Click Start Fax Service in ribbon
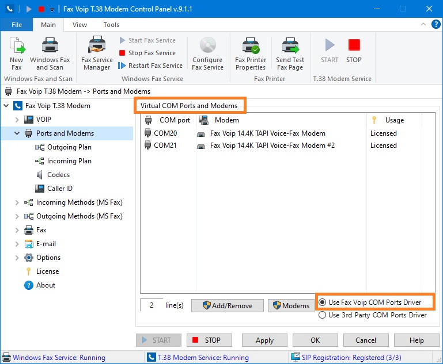This screenshot has height=364, width=443. click(147, 40)
